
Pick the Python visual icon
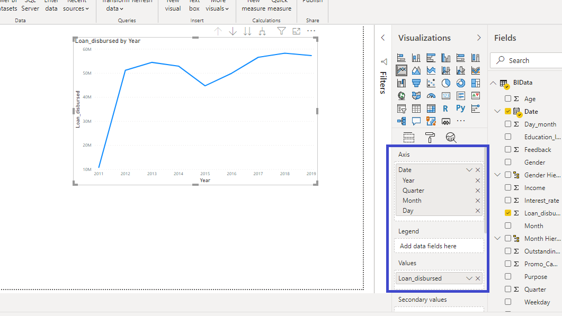click(x=461, y=109)
